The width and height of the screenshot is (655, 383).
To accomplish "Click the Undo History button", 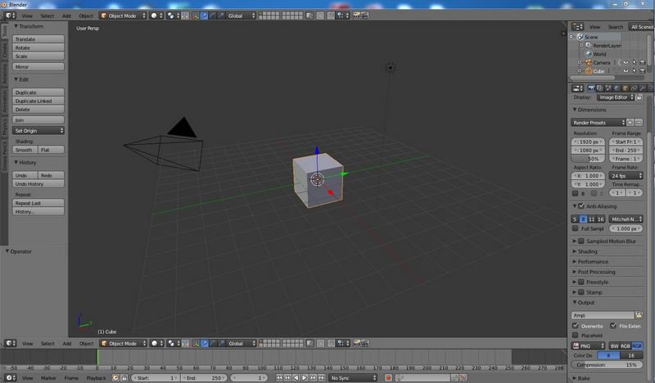I will 38,184.
